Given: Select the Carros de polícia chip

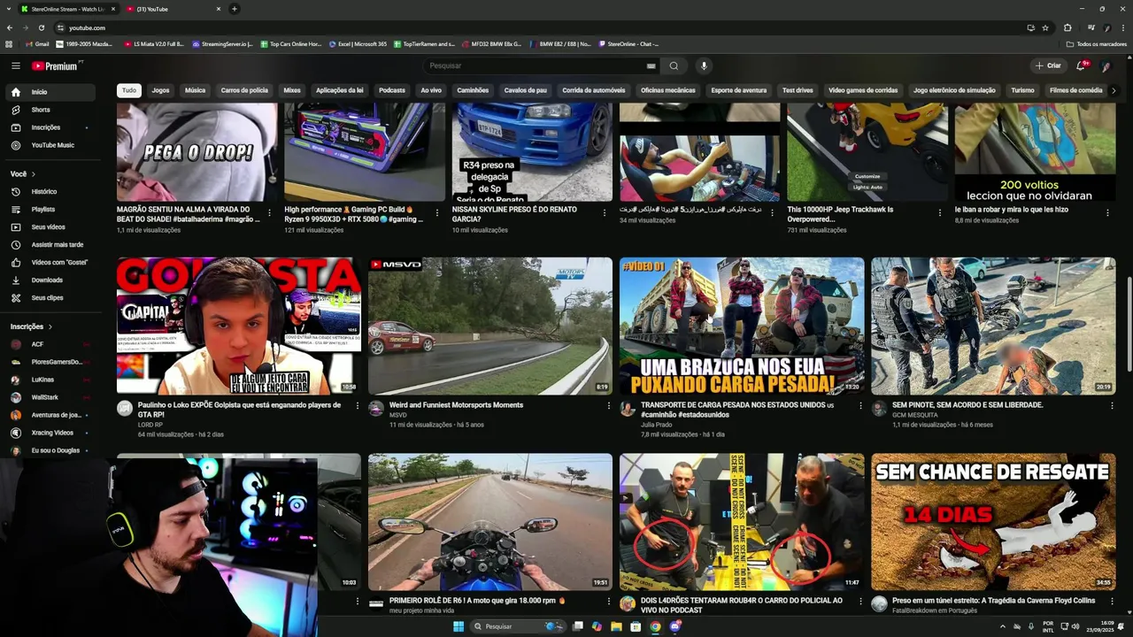Looking at the screenshot, I should pos(244,90).
